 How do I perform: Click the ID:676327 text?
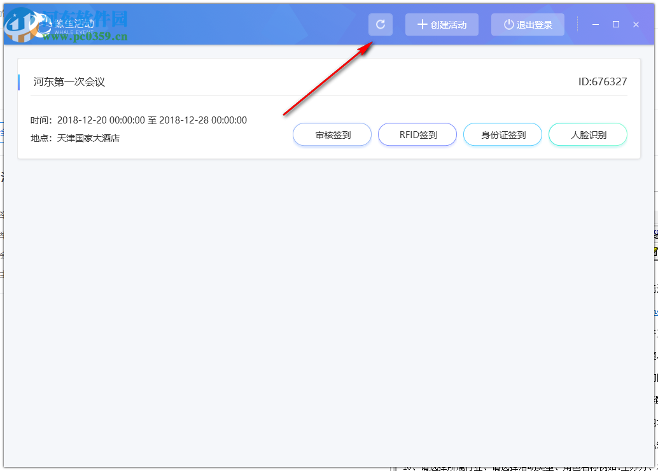pos(603,81)
